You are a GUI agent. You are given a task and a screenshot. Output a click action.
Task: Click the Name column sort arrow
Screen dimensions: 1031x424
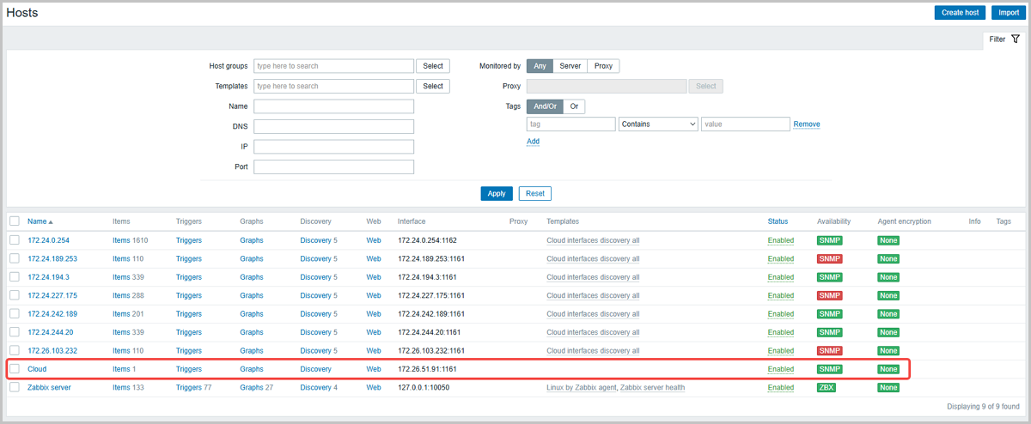coord(51,221)
